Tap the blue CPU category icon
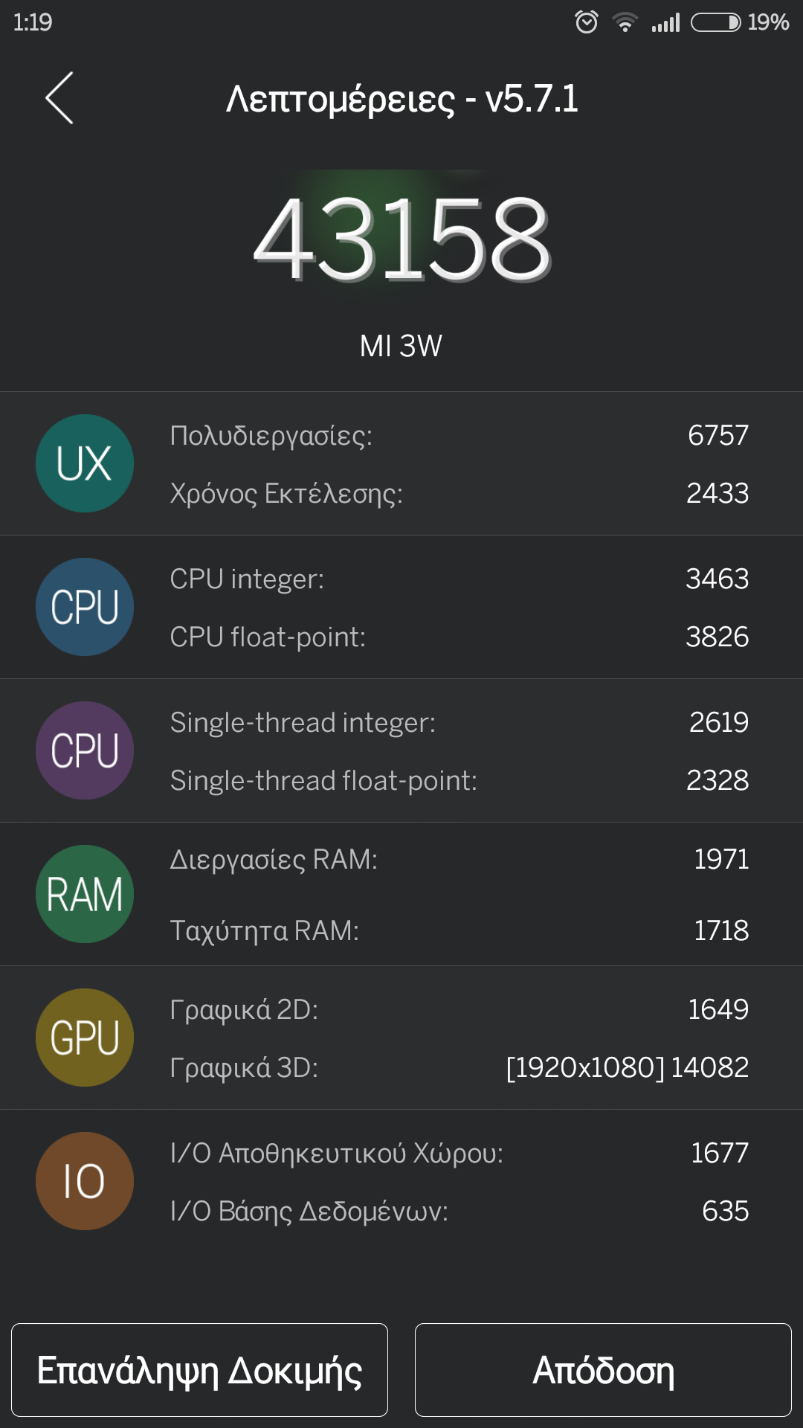 85,607
